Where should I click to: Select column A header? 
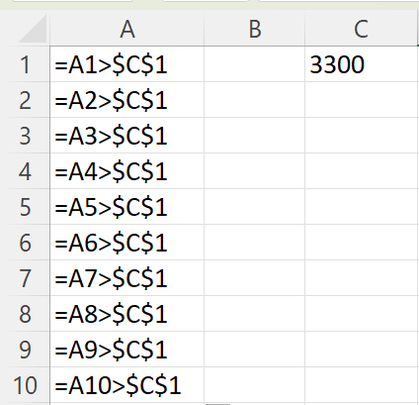(127, 29)
